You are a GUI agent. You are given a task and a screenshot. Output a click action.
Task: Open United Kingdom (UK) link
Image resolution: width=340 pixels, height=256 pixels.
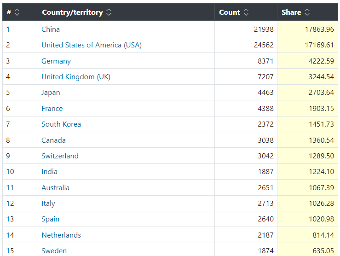click(x=76, y=77)
